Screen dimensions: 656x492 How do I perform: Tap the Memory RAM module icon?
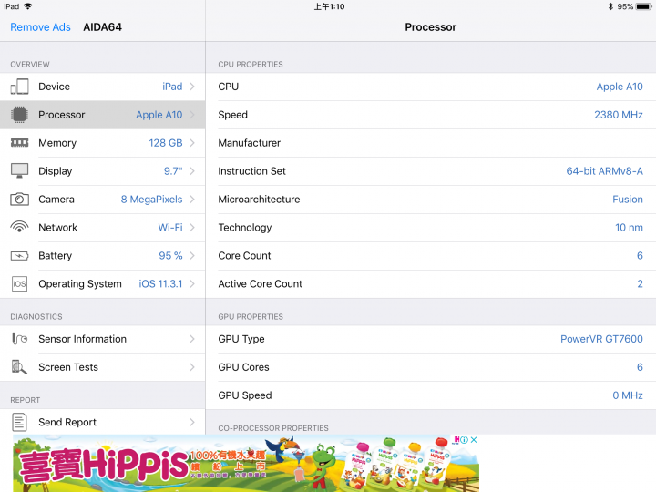(x=19, y=143)
